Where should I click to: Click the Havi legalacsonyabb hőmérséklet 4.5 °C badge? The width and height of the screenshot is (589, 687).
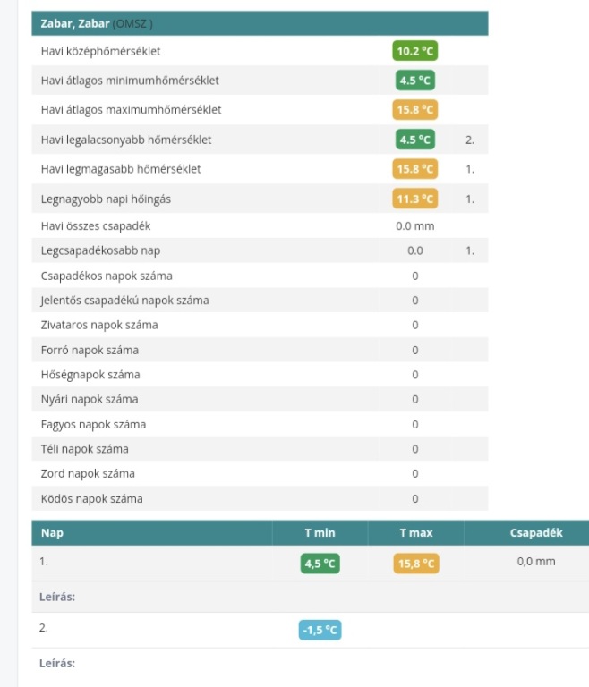(414, 140)
